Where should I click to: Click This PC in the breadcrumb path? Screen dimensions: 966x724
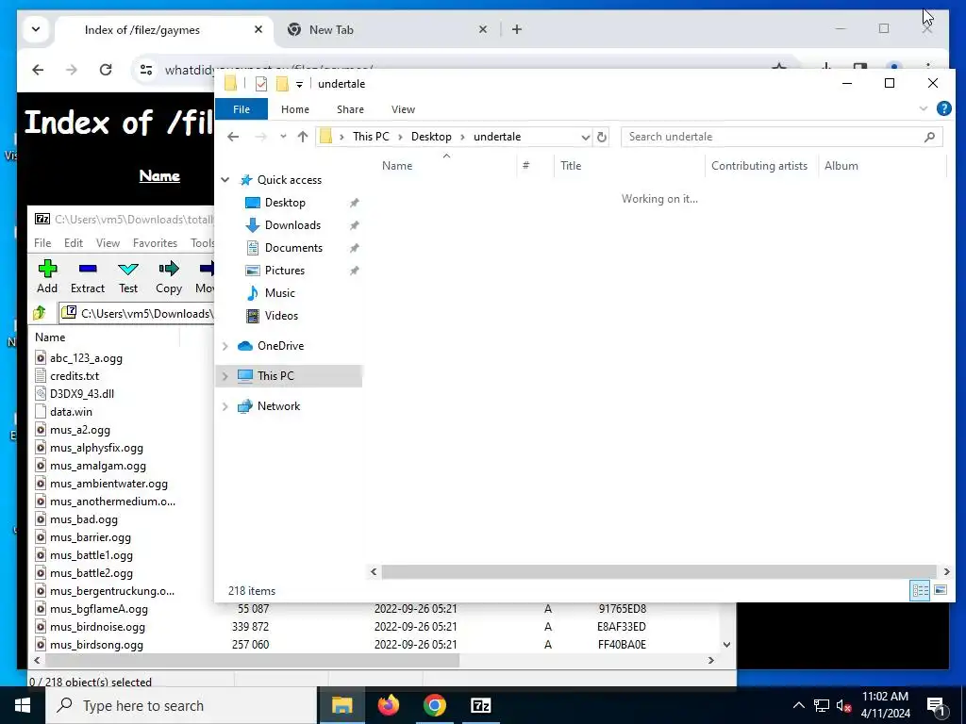371,137
